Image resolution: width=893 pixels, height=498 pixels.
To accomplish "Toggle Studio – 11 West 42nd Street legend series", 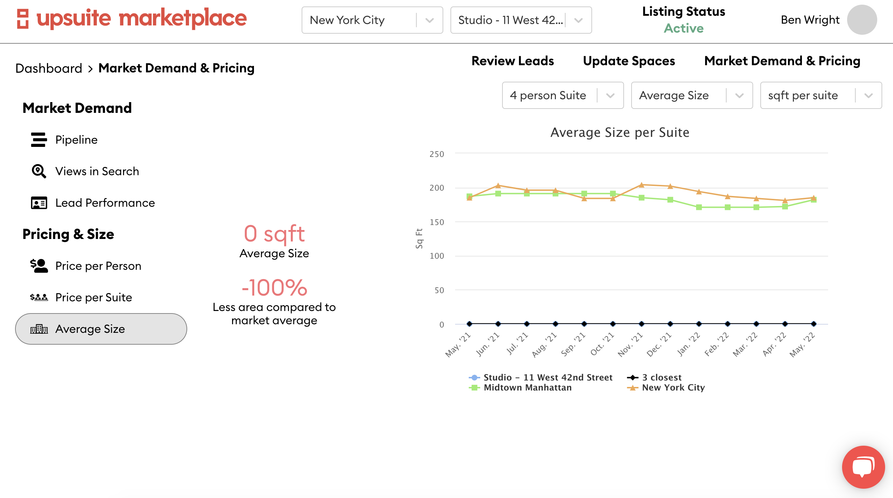I will 540,377.
